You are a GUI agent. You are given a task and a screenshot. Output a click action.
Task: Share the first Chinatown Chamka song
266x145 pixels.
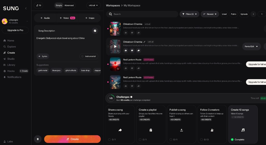pos(138,33)
